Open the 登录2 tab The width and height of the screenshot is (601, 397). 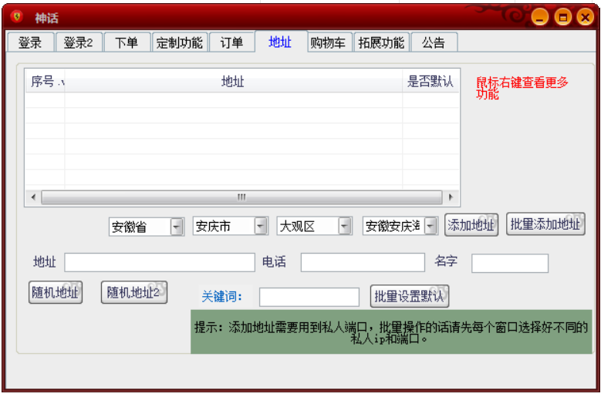[78, 43]
